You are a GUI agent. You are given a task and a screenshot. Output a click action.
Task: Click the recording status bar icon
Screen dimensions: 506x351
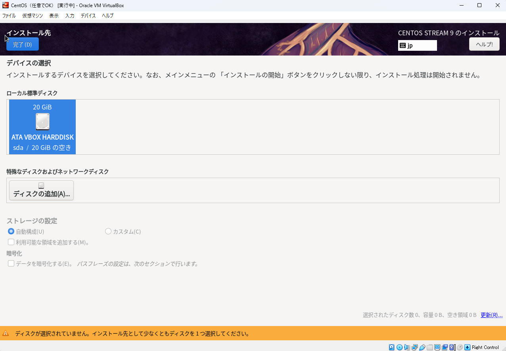[x=445, y=347]
